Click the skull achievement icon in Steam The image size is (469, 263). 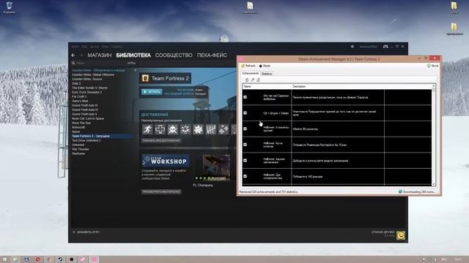[x=173, y=129]
